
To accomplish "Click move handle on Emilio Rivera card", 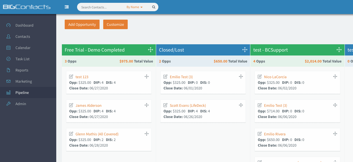I will point(335,134).
